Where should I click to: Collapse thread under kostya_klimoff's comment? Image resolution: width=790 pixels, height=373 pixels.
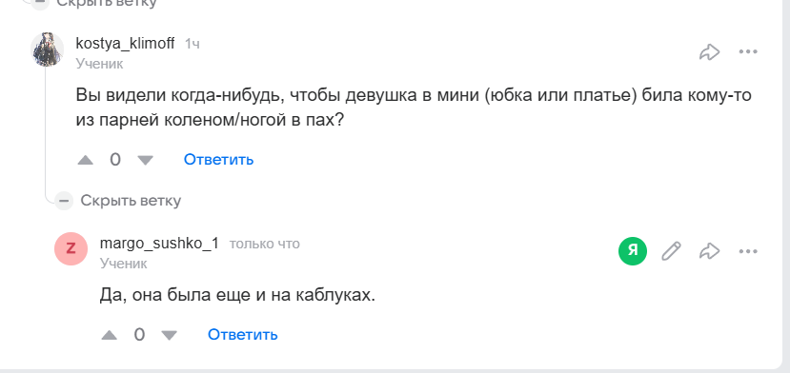(131, 201)
